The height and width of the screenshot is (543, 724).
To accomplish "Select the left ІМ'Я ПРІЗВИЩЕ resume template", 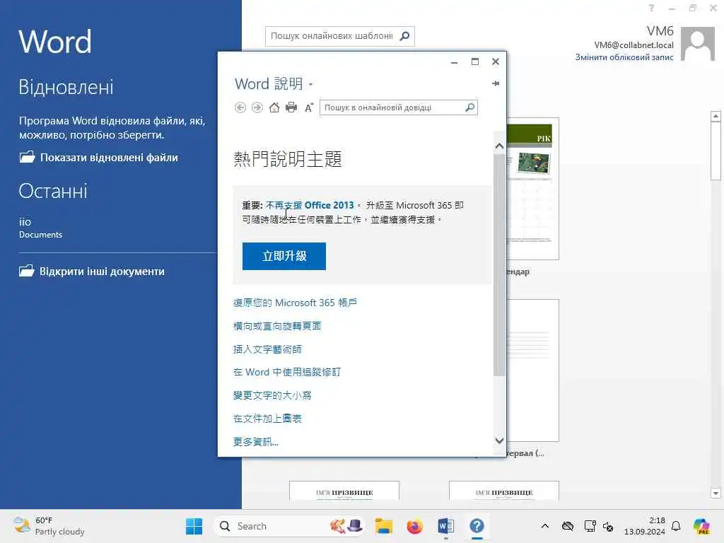I will point(344,491).
